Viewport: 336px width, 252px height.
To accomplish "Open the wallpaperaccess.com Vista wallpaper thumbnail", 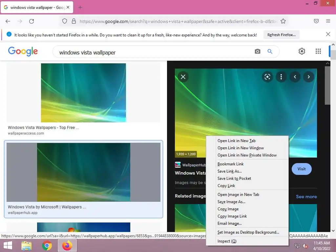I will [x=83, y=93].
